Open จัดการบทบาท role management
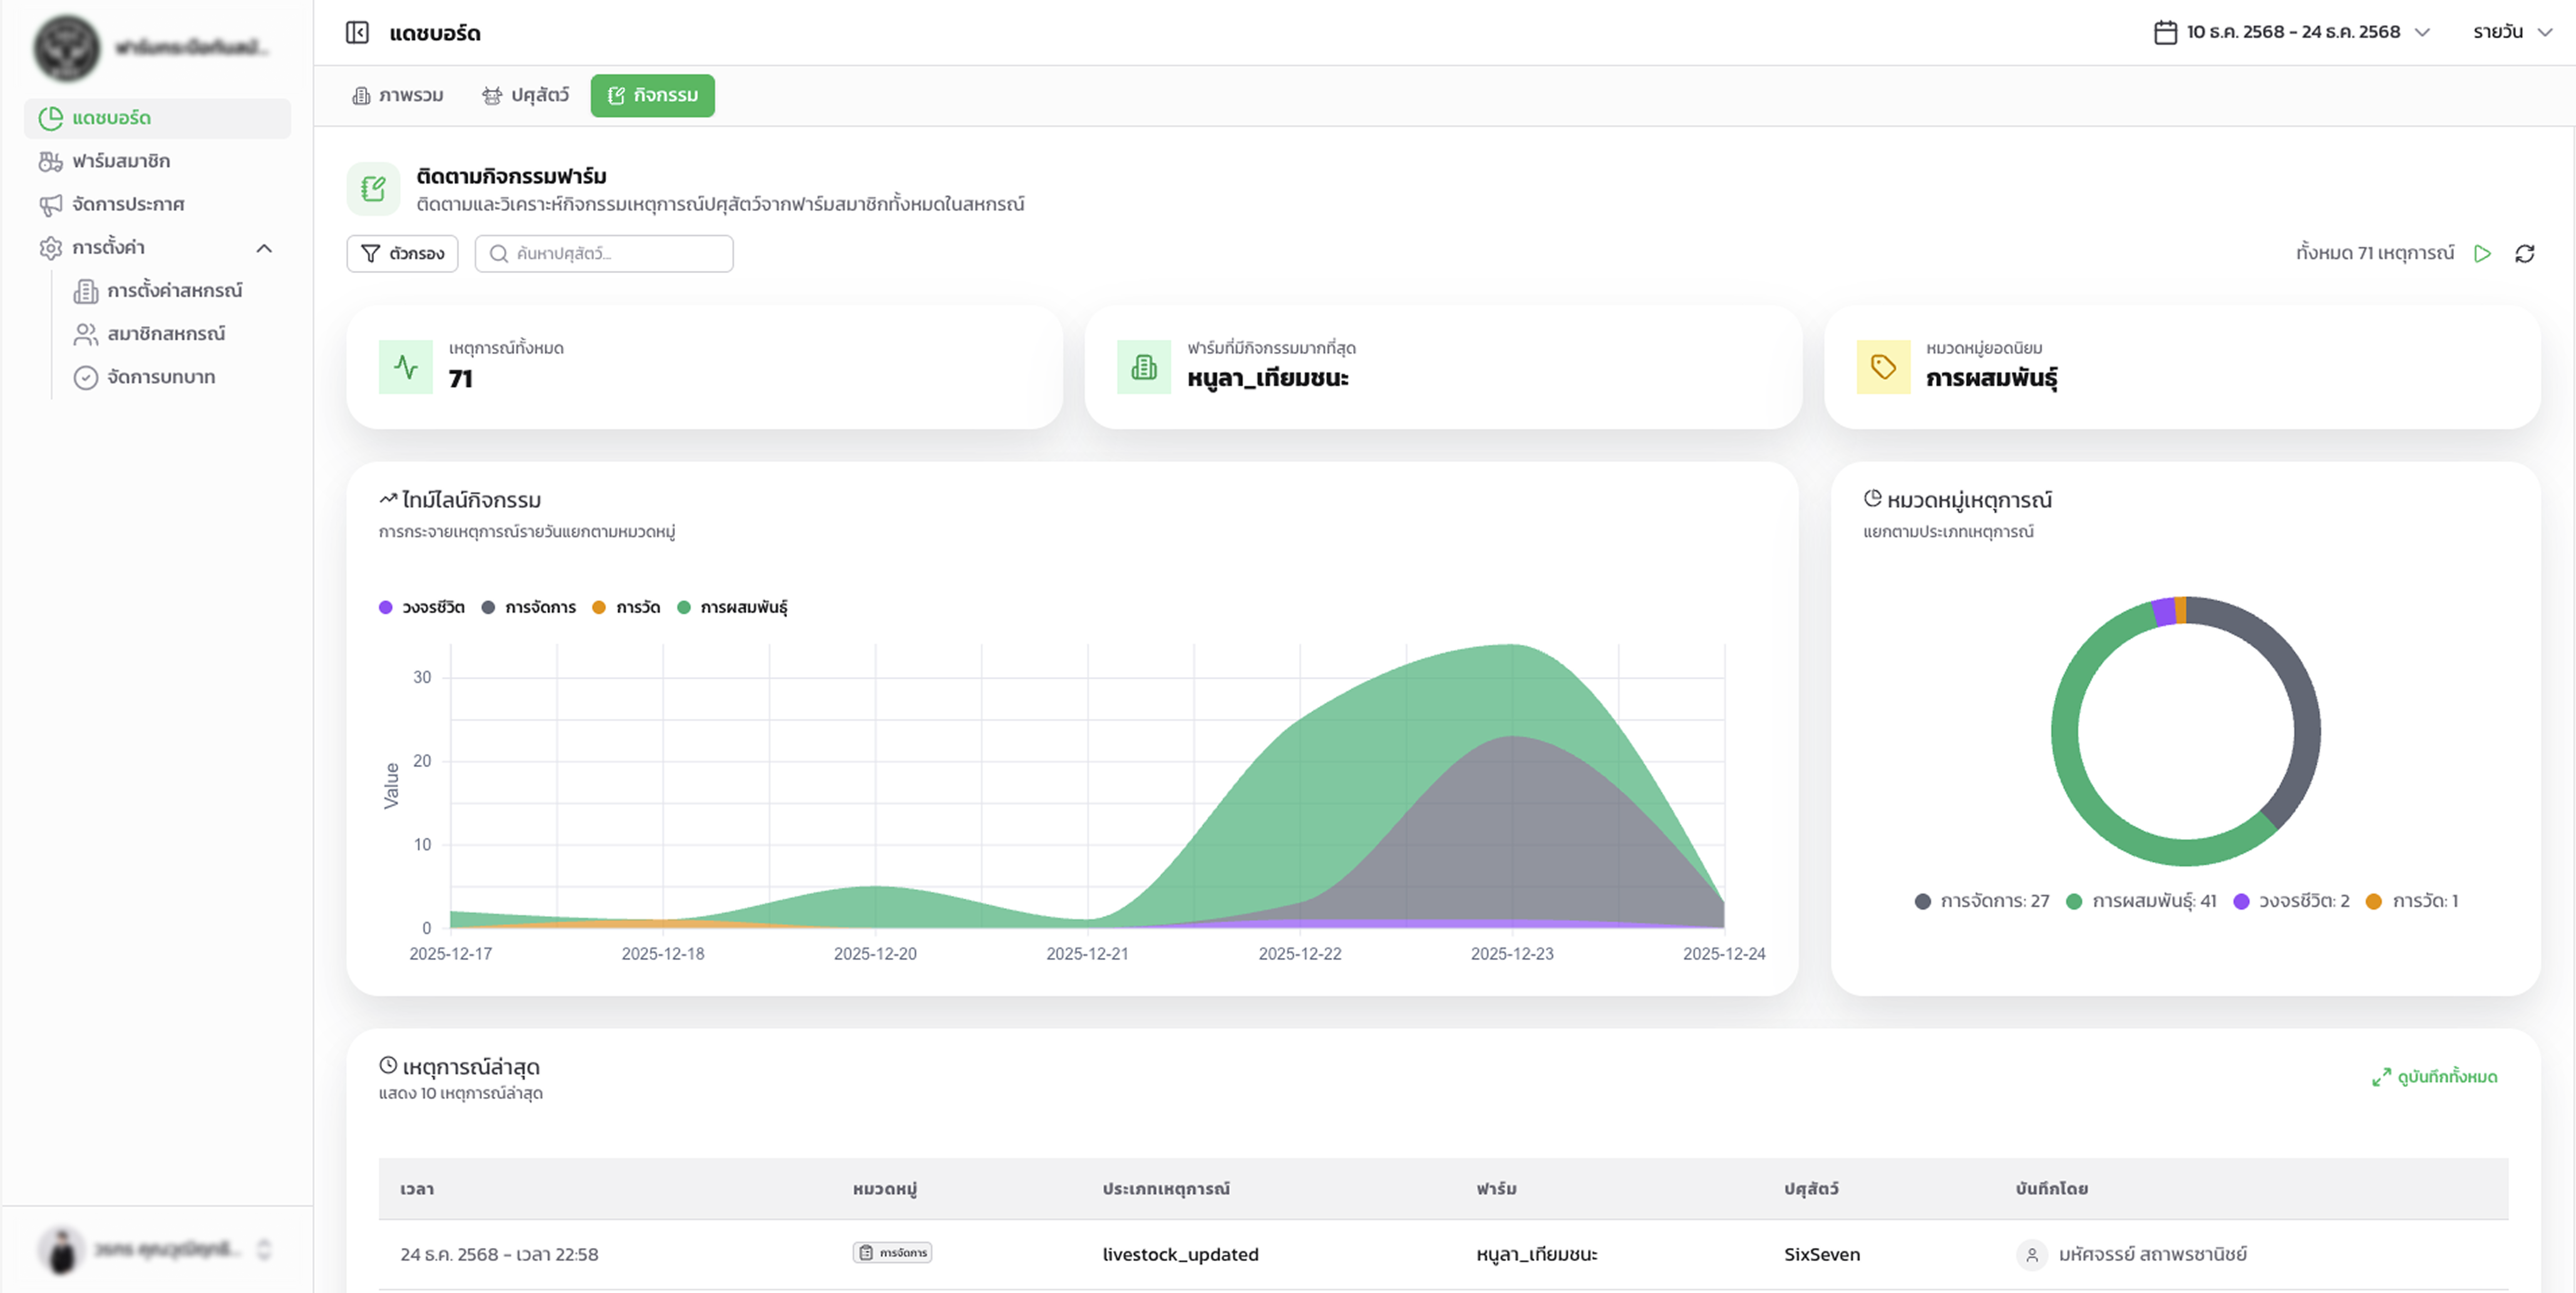This screenshot has height=1293, width=2576. (161, 377)
